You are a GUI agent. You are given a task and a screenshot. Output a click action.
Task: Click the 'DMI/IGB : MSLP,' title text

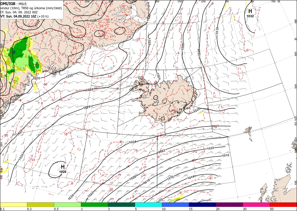tap(13, 4)
